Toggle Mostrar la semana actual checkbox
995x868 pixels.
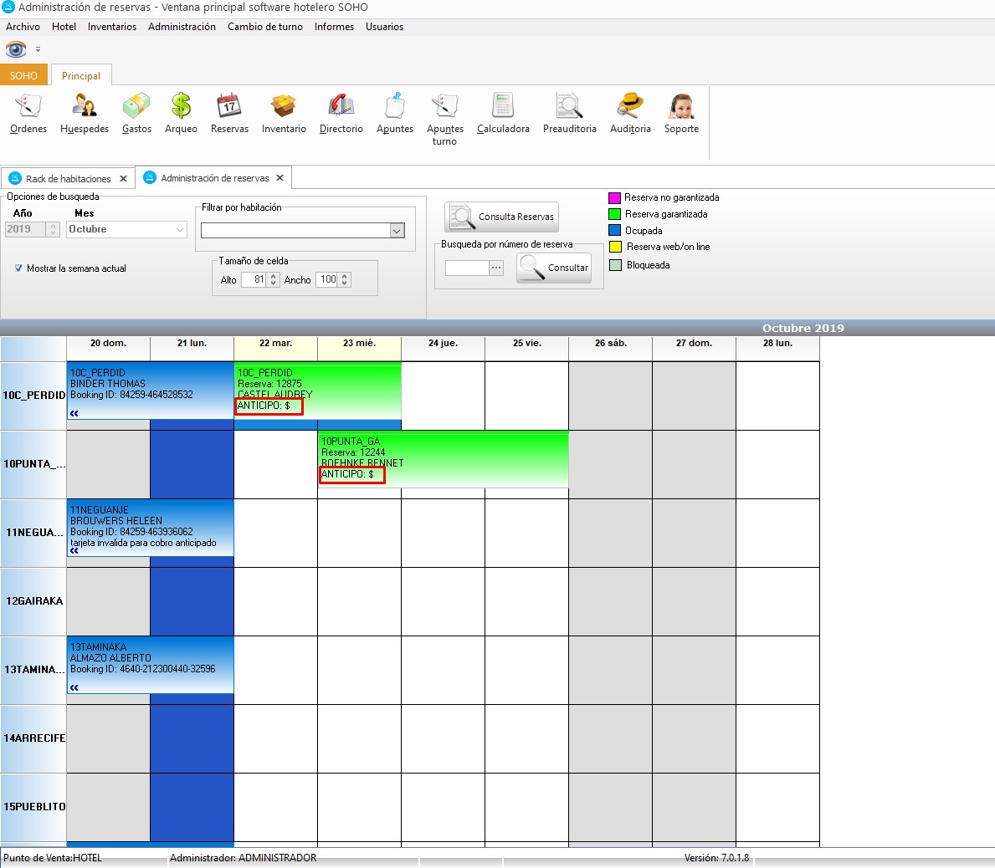[18, 268]
